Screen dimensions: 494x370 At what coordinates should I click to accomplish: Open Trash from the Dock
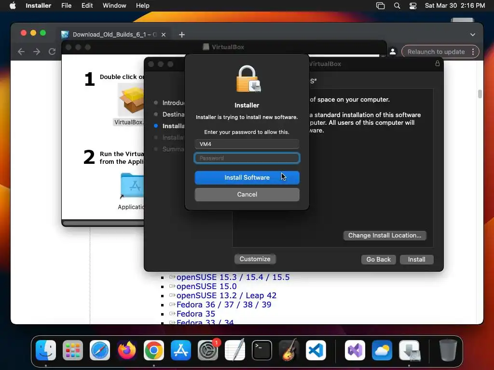click(448, 350)
